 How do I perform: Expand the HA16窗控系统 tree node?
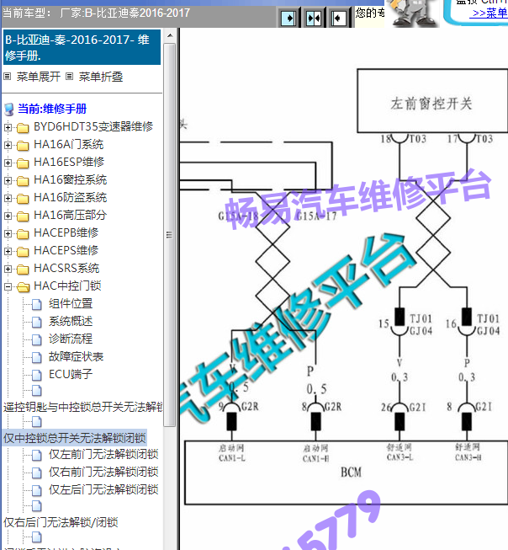pyautogui.click(x=8, y=180)
